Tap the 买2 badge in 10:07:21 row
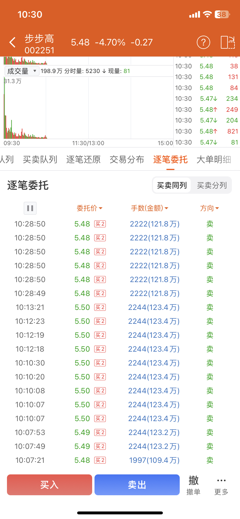Screen dimensions: 240x519 (x=100, y=460)
